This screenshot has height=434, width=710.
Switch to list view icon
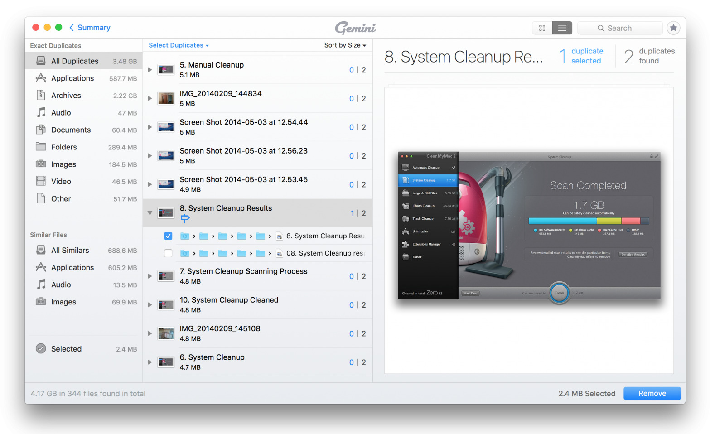pos(562,28)
